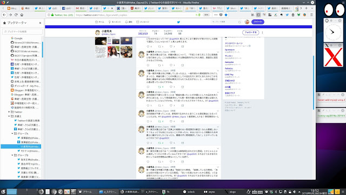Save page to Pocket icon
This screenshot has height=195, width=346.
(x=221, y=15)
